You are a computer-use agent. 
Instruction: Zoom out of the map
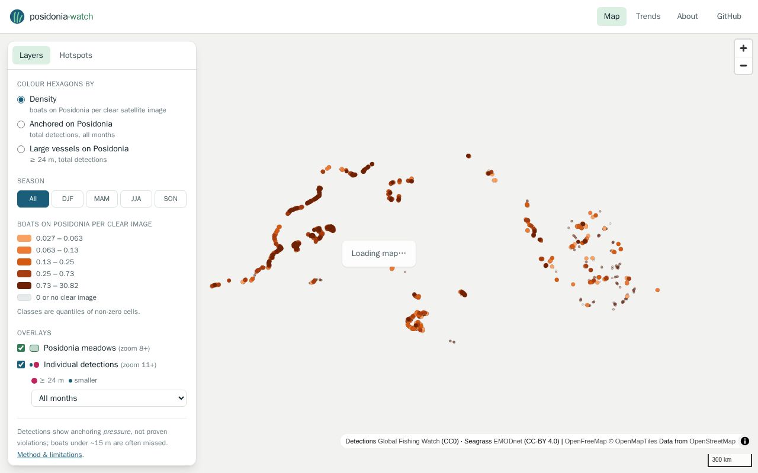(x=743, y=66)
